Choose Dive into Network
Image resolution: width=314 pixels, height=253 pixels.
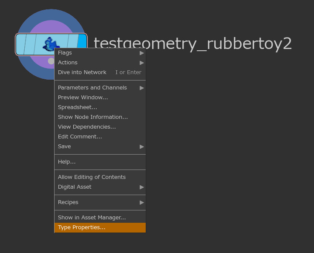click(82, 72)
